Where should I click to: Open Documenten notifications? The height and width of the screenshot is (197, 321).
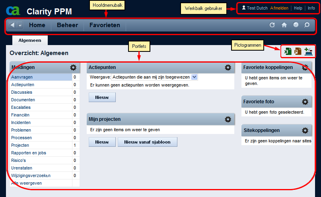[x=23, y=100]
